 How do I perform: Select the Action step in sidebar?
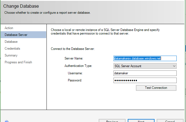[x=9, y=28]
